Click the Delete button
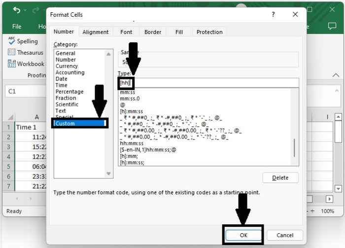Viewport: 345px width, 248px height. click(x=280, y=177)
